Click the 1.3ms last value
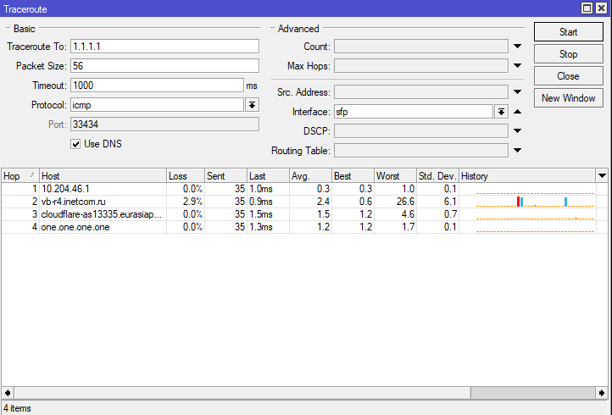Image resolution: width=612 pixels, height=415 pixels. click(x=261, y=227)
